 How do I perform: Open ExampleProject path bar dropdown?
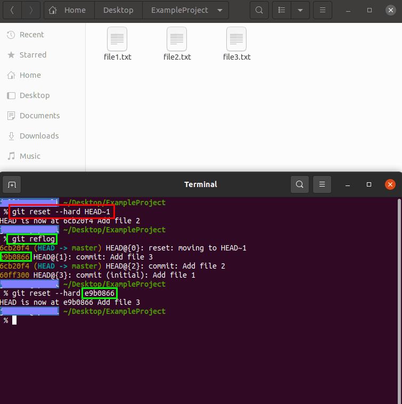point(220,10)
